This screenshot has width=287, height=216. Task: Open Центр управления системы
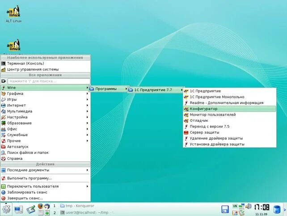(46, 69)
